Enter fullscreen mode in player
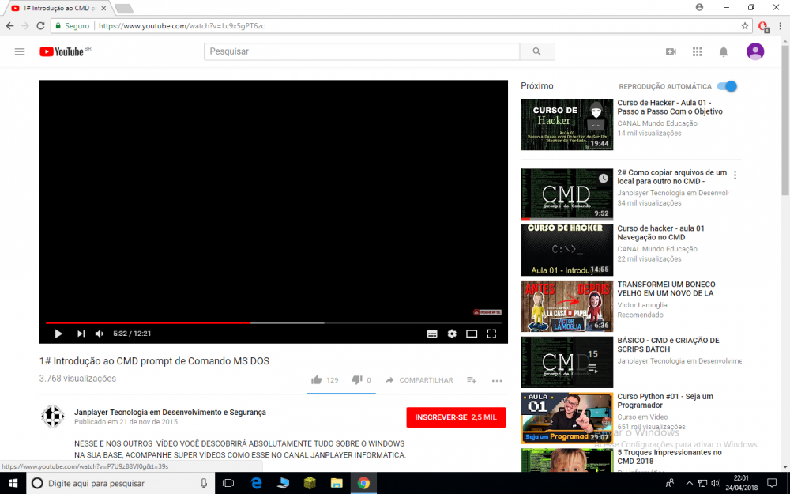This screenshot has width=790, height=494. tap(491, 334)
